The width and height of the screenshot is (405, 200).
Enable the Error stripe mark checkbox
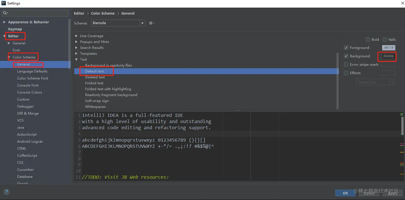pyautogui.click(x=346, y=65)
